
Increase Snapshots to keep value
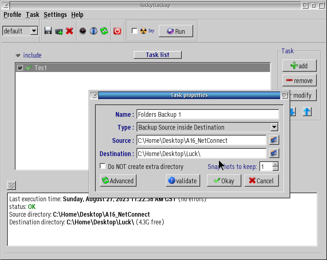click(x=276, y=164)
